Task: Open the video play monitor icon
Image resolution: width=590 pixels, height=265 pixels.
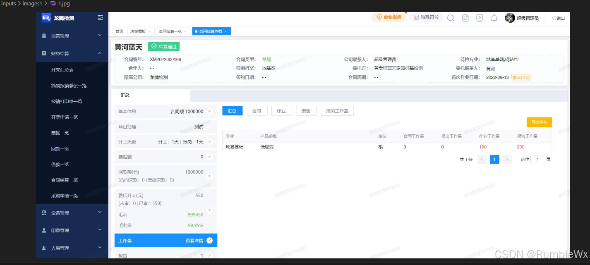Action: click(480, 18)
